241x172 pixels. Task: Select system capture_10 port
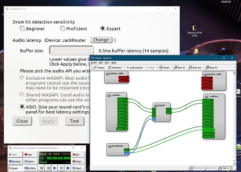122,129
